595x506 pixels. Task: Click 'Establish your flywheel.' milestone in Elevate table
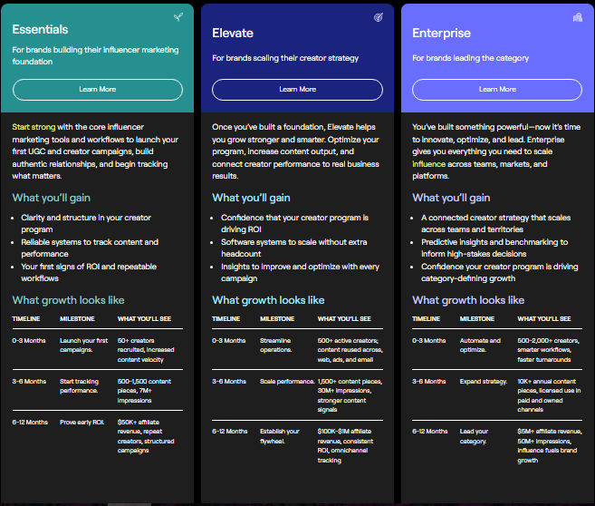click(280, 436)
